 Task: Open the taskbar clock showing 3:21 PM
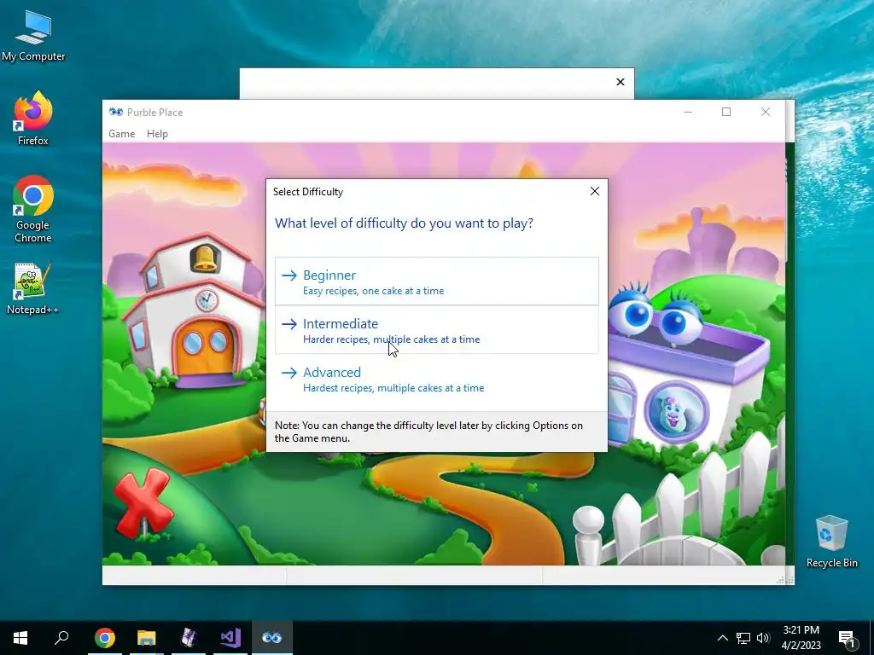[x=801, y=638]
